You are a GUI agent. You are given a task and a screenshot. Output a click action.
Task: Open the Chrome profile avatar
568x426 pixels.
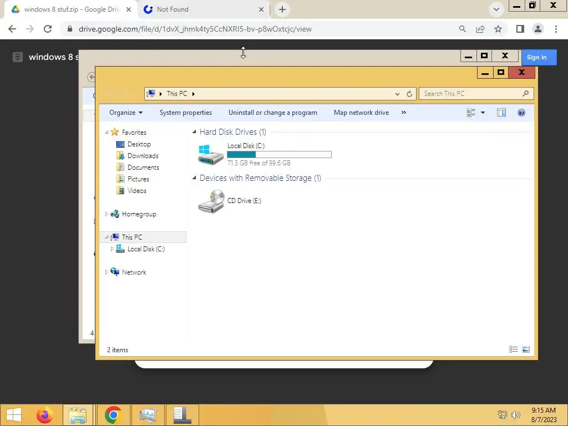[x=538, y=29]
